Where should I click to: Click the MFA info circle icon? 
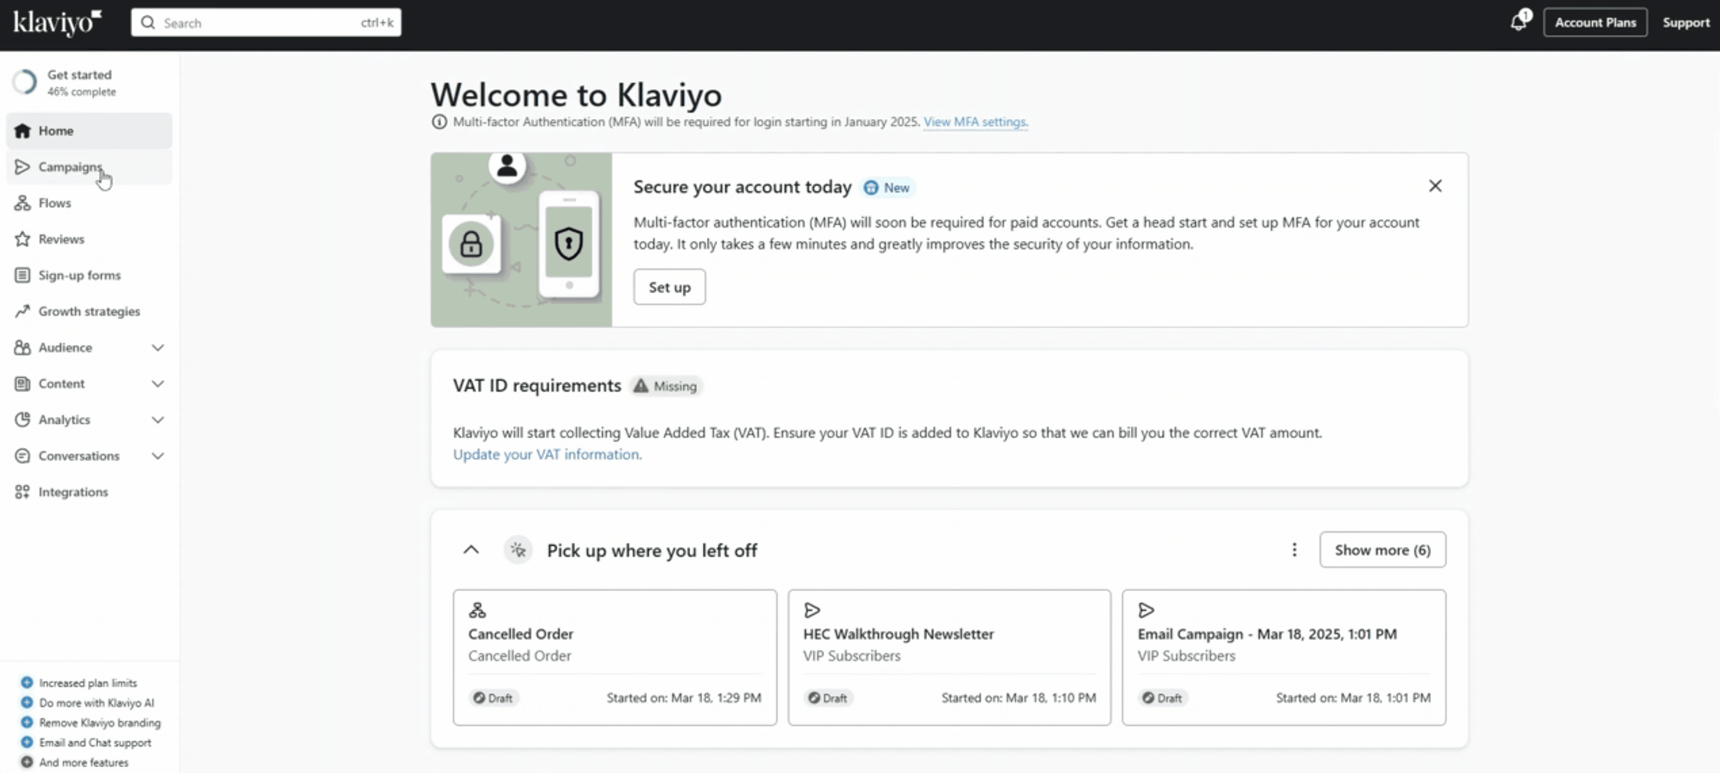[x=439, y=121]
